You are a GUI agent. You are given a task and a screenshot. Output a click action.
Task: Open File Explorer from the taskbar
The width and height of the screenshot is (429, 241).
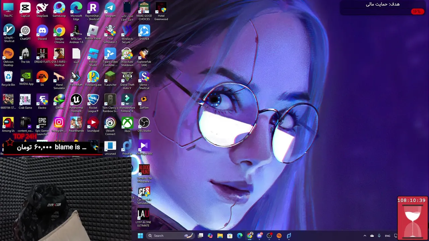220,236
